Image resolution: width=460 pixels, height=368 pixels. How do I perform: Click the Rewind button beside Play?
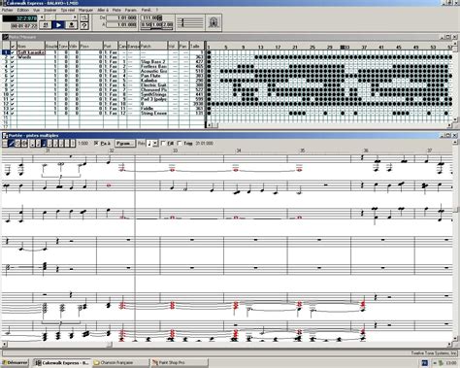click(x=46, y=25)
